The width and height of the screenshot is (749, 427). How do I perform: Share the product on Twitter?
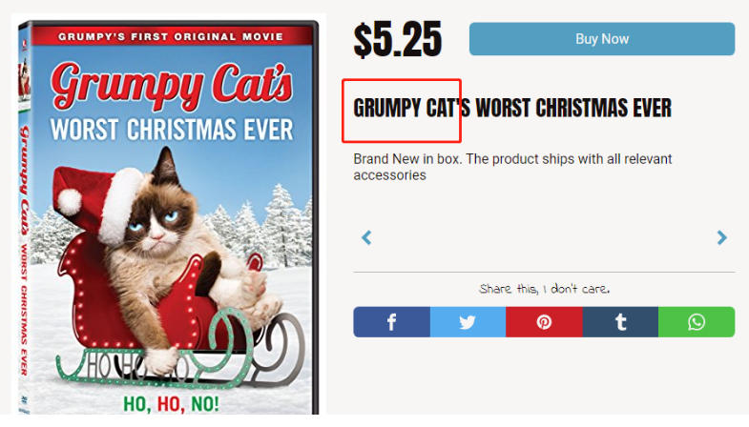click(468, 322)
